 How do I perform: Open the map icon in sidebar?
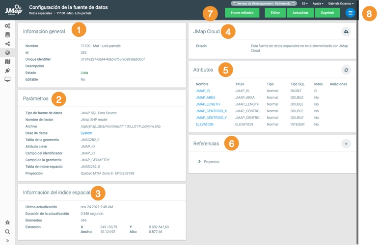pyautogui.click(x=7, y=62)
